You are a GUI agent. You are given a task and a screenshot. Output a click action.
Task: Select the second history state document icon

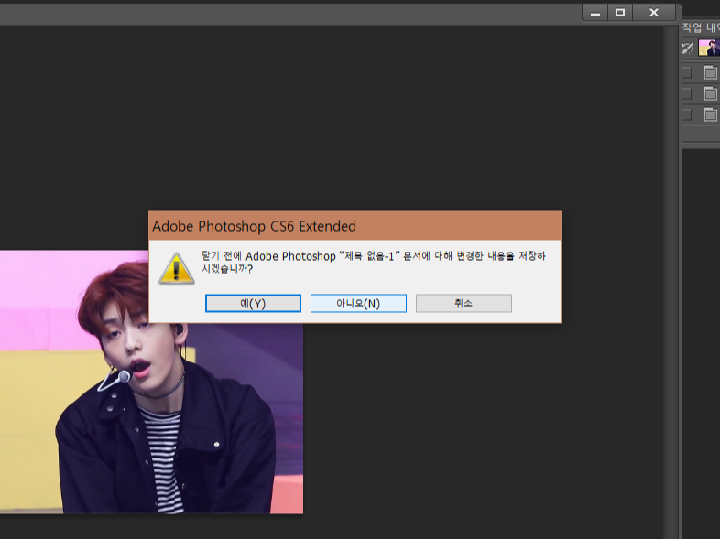pyautogui.click(x=710, y=93)
